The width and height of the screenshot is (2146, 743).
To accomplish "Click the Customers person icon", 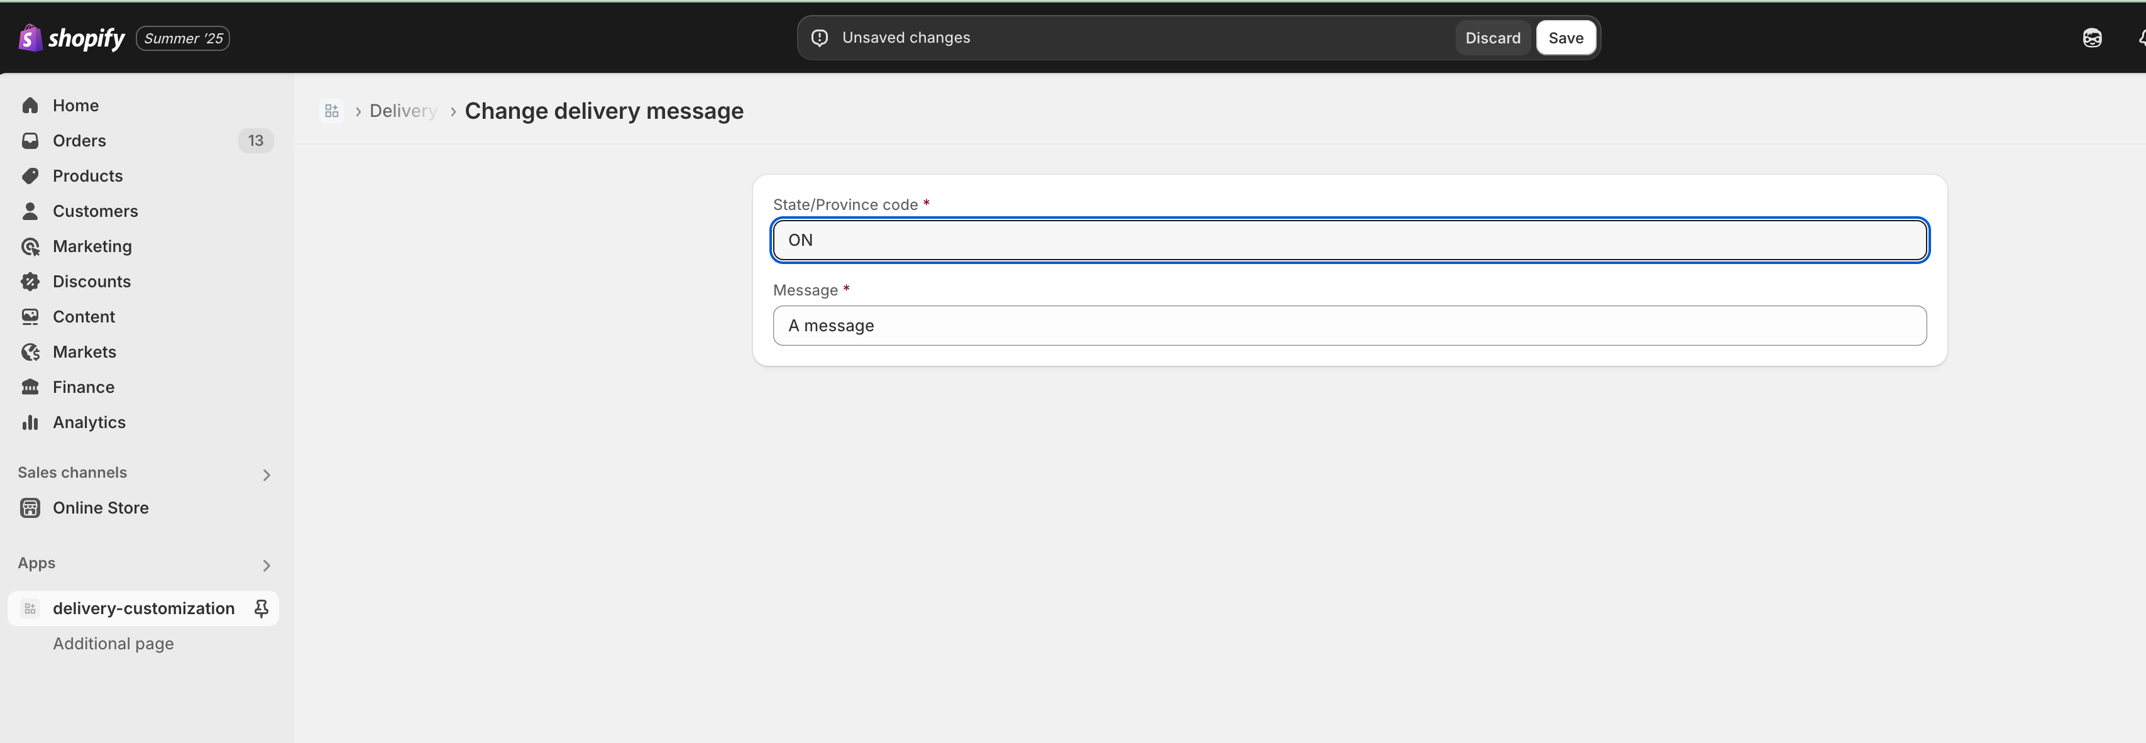I will (x=30, y=211).
